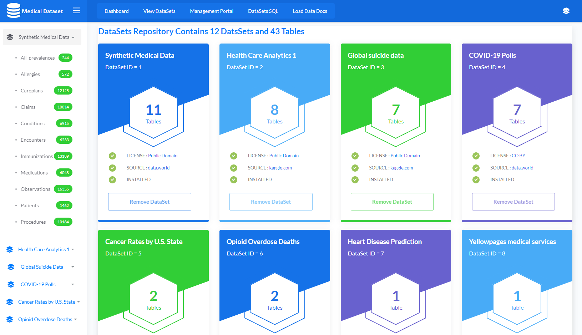Click the stack icon next to COVID-19 Polls
Image resolution: width=582 pixels, height=335 pixels.
(11, 284)
